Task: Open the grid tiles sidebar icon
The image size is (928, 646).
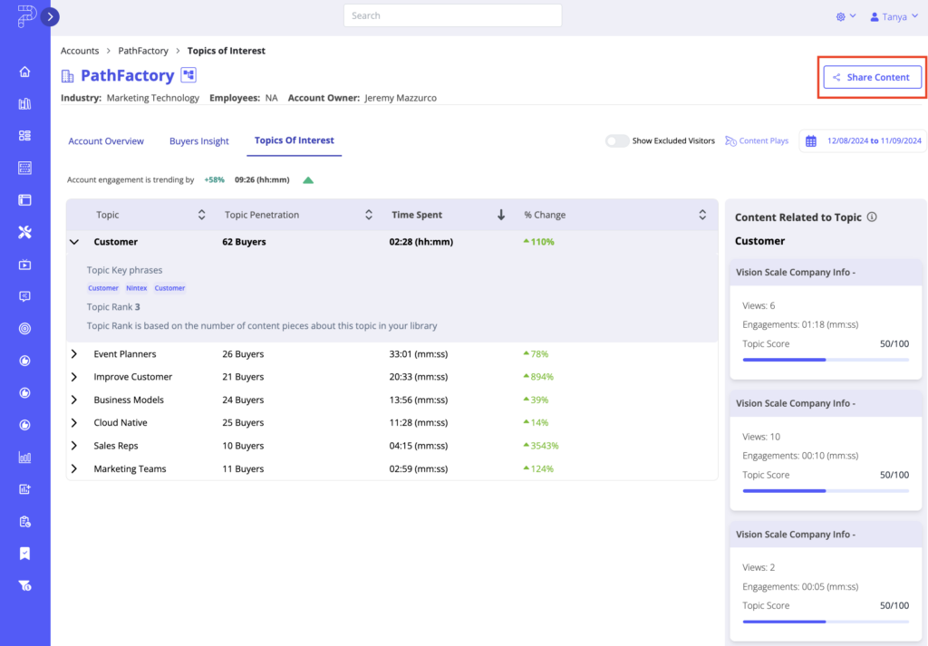Action: click(x=24, y=136)
